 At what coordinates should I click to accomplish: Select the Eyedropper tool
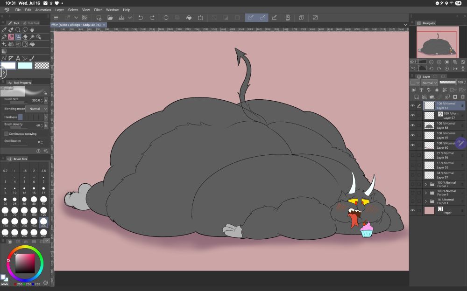coord(4,30)
